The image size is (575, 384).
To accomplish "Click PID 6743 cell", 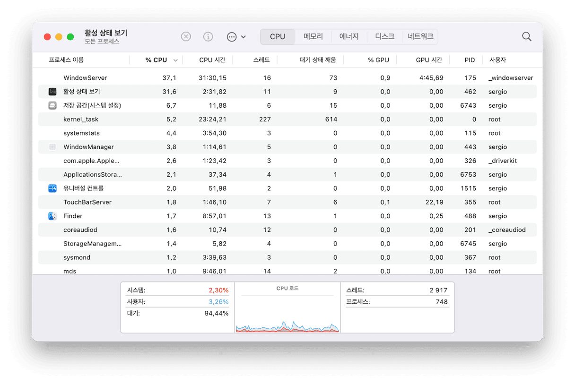I will point(468,105).
